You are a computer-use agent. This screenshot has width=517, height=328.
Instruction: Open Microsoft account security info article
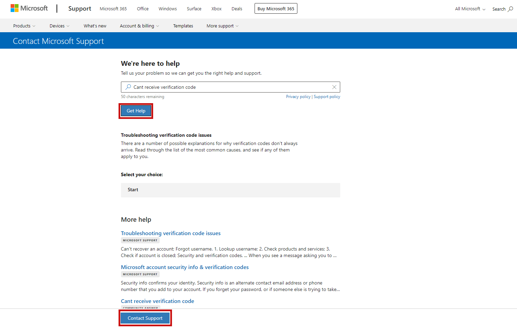click(185, 267)
